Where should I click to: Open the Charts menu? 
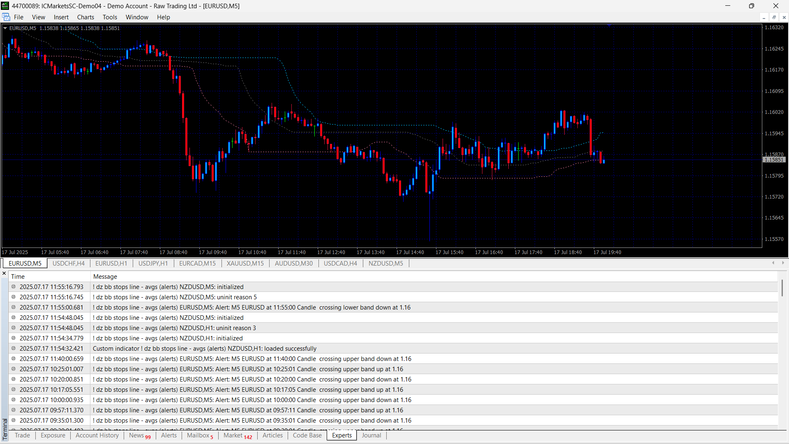tap(85, 17)
